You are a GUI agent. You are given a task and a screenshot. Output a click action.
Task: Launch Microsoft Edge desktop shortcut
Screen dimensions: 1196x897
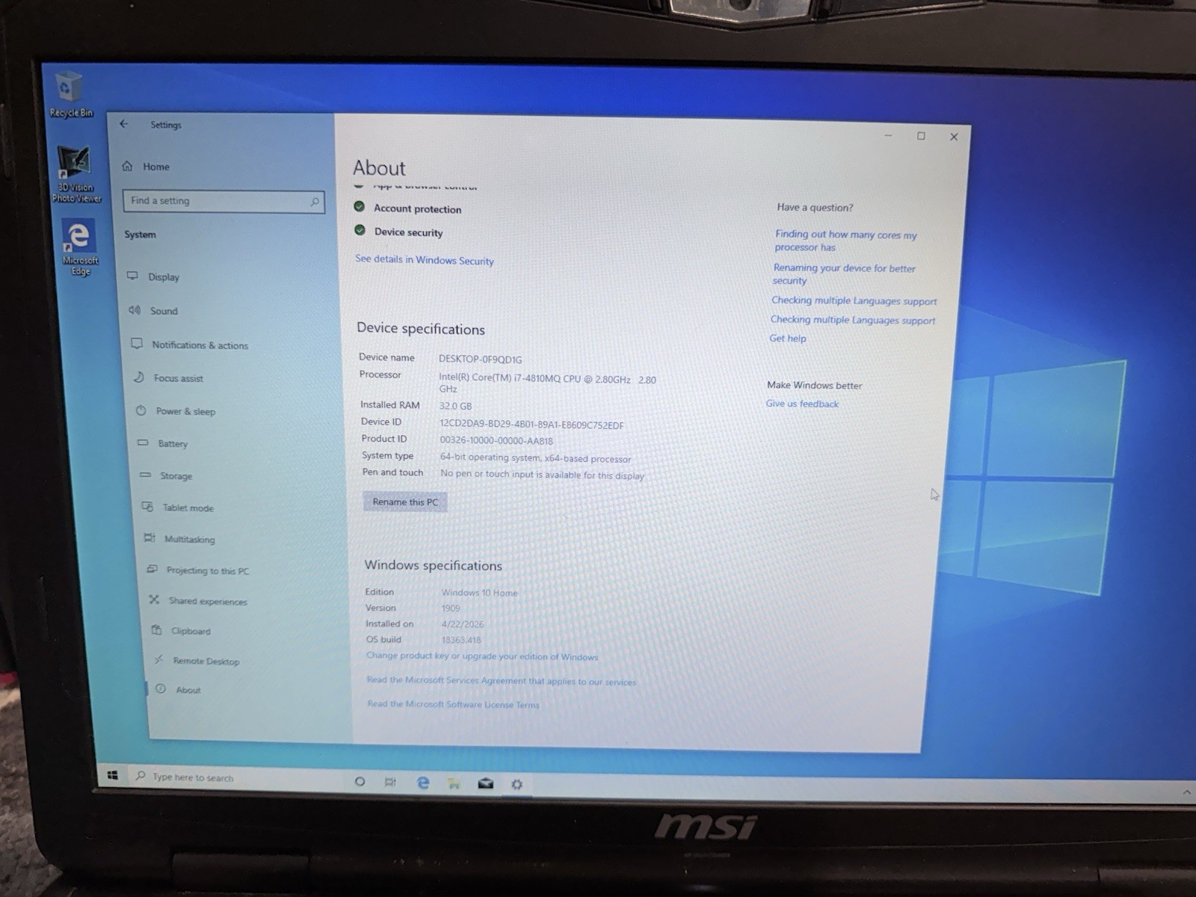(79, 247)
